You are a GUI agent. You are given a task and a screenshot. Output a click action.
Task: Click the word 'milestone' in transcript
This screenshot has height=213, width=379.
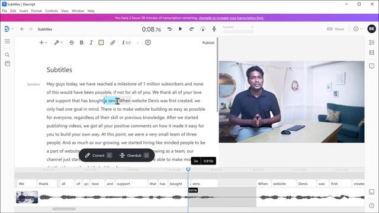(127, 84)
